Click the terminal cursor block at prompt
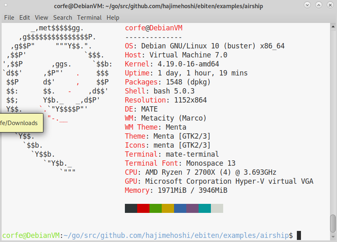Image resolution: width=337 pixels, height=242 pixels. (299, 235)
